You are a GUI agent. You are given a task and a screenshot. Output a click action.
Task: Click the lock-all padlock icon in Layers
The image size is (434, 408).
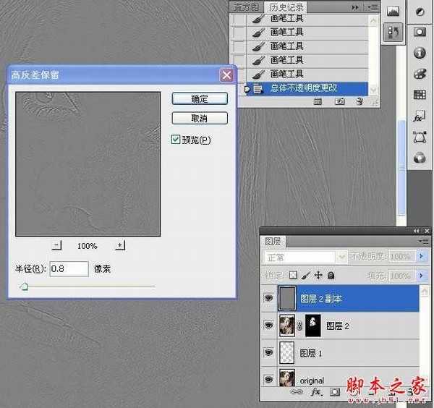pos(331,276)
